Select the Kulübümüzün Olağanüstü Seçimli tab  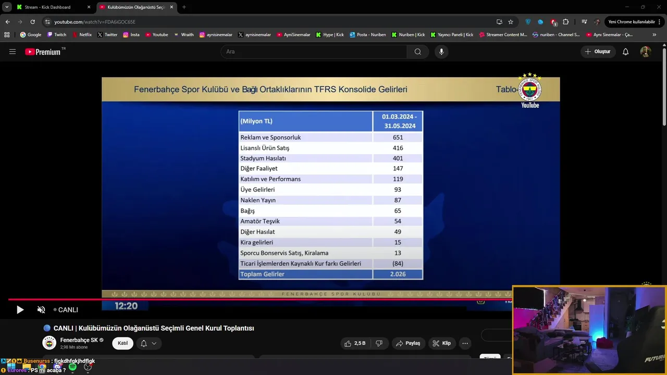pos(136,7)
